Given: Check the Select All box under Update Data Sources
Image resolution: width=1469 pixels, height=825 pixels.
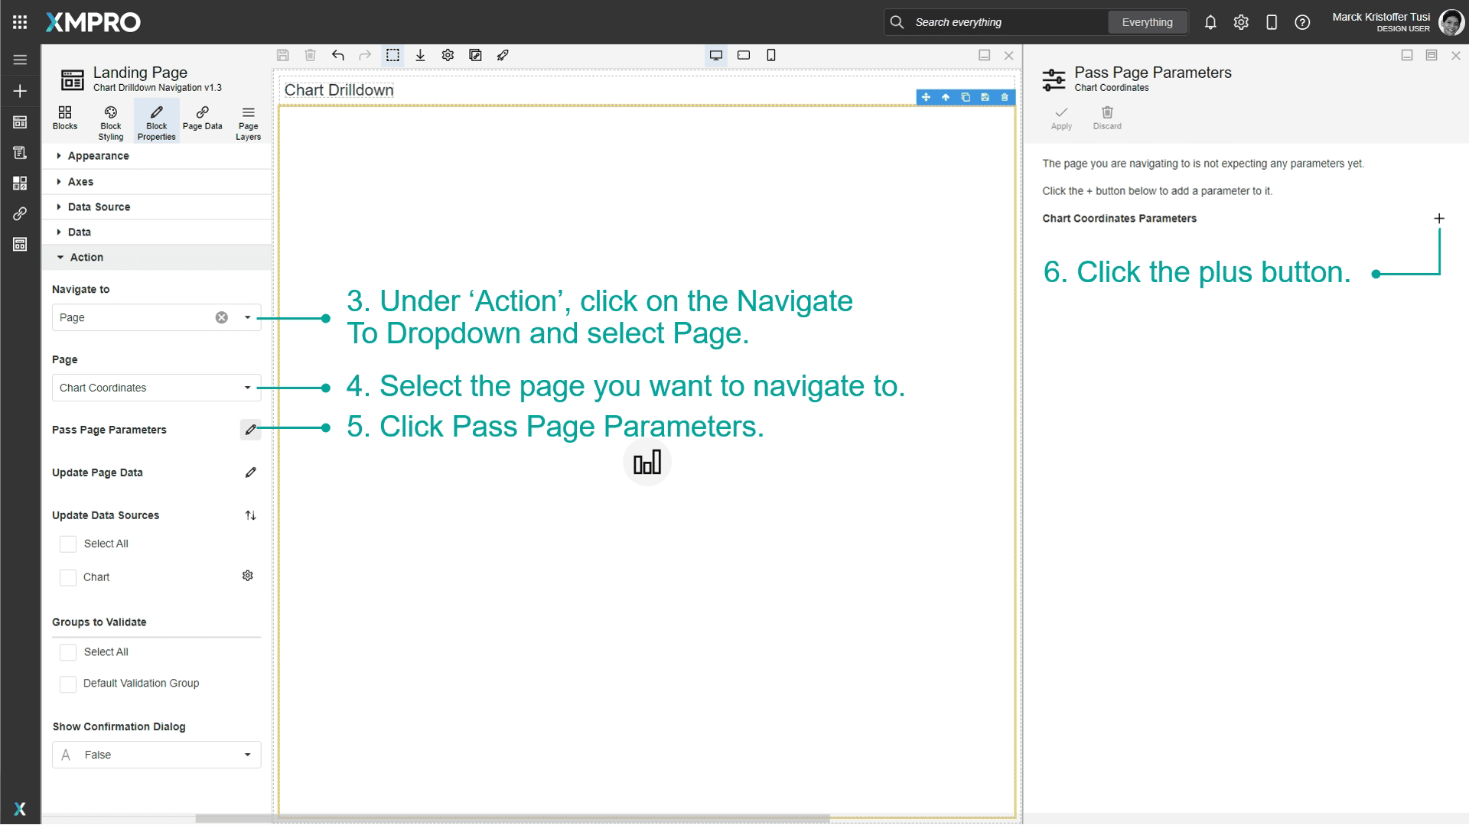Looking at the screenshot, I should coord(68,544).
